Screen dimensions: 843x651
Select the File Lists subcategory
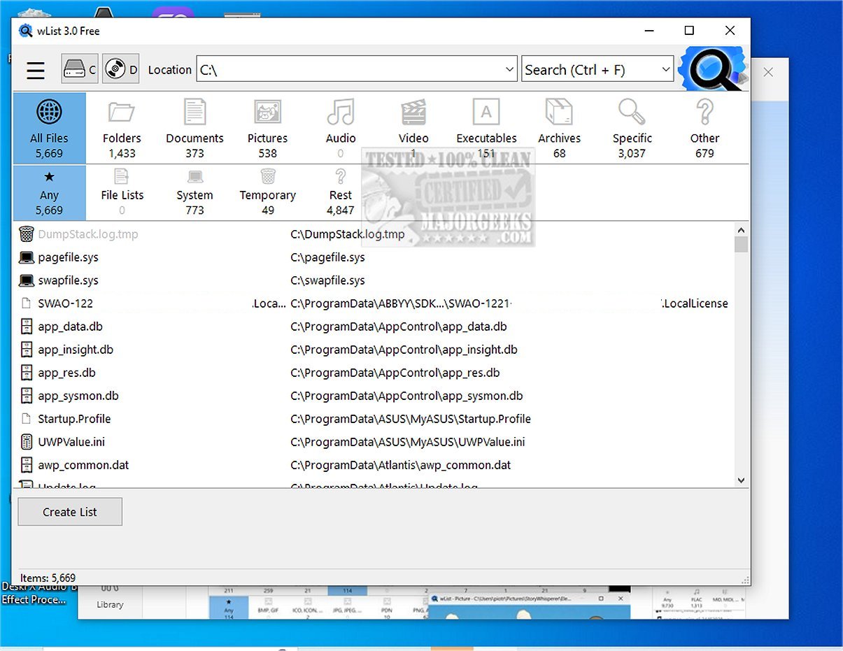[x=122, y=193]
